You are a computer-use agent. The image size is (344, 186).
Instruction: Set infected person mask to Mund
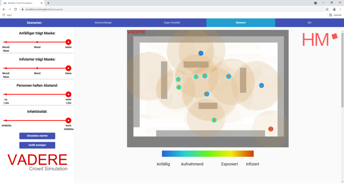(37, 68)
